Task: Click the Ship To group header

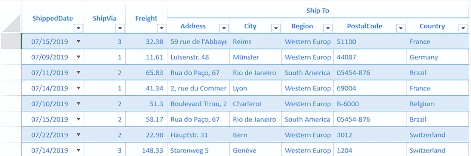Action: pyautogui.click(x=318, y=11)
